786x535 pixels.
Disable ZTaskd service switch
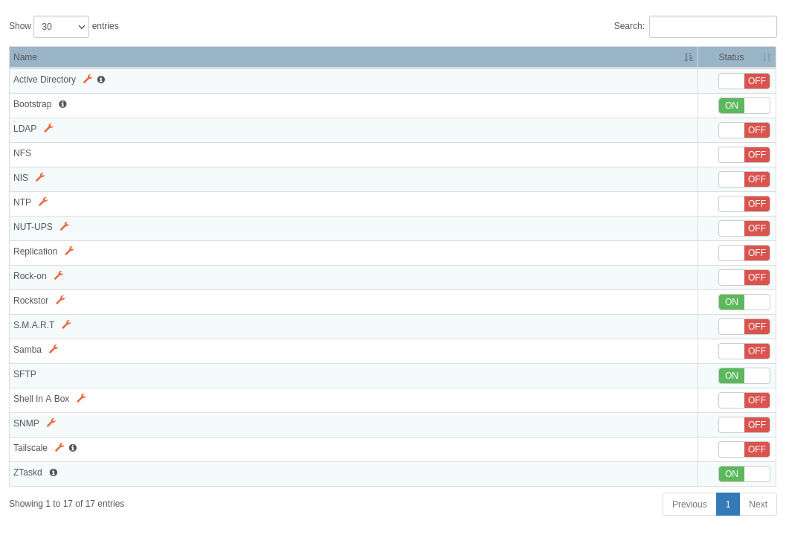click(x=744, y=474)
